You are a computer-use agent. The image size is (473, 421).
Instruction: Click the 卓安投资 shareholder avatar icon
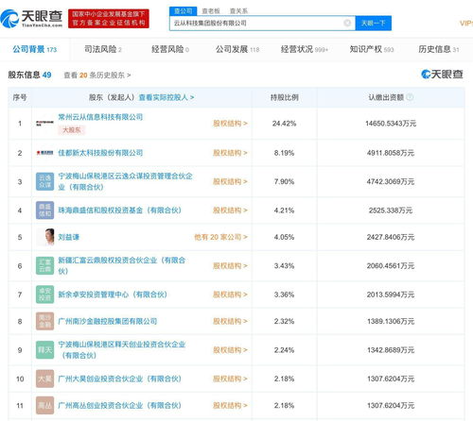click(x=44, y=295)
